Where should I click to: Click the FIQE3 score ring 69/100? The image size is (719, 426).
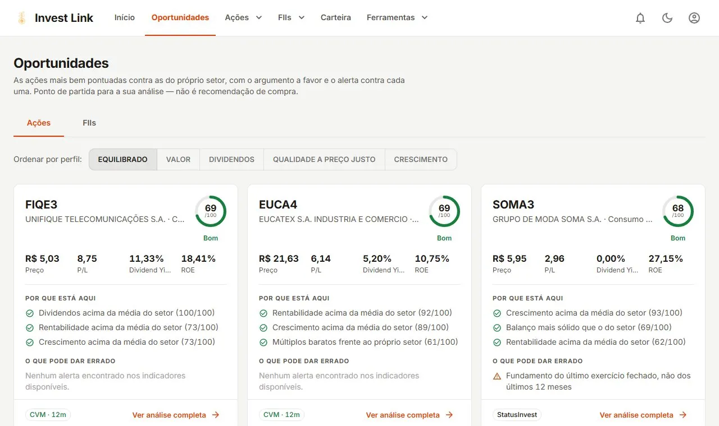point(211,211)
